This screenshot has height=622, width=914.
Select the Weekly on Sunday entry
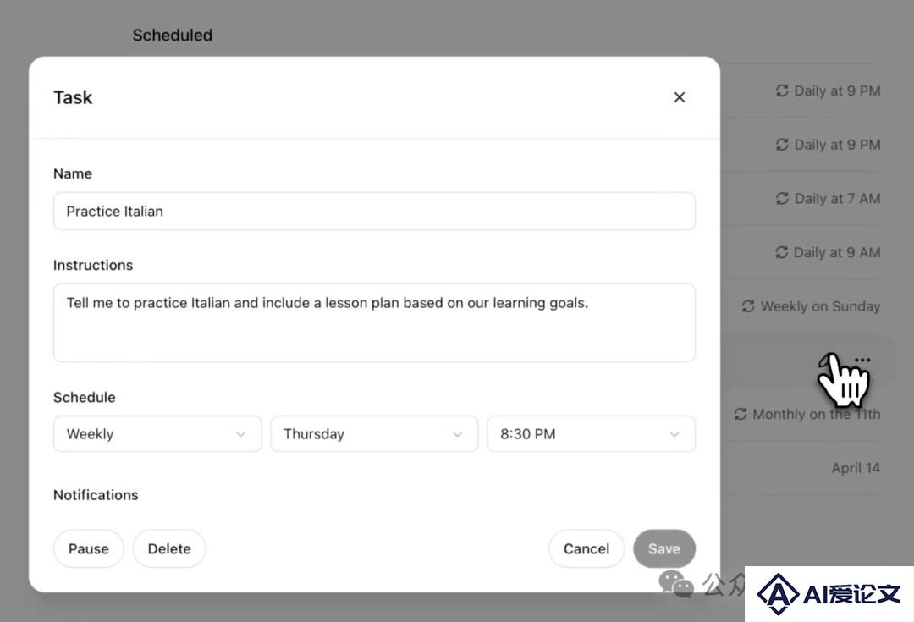tap(820, 306)
